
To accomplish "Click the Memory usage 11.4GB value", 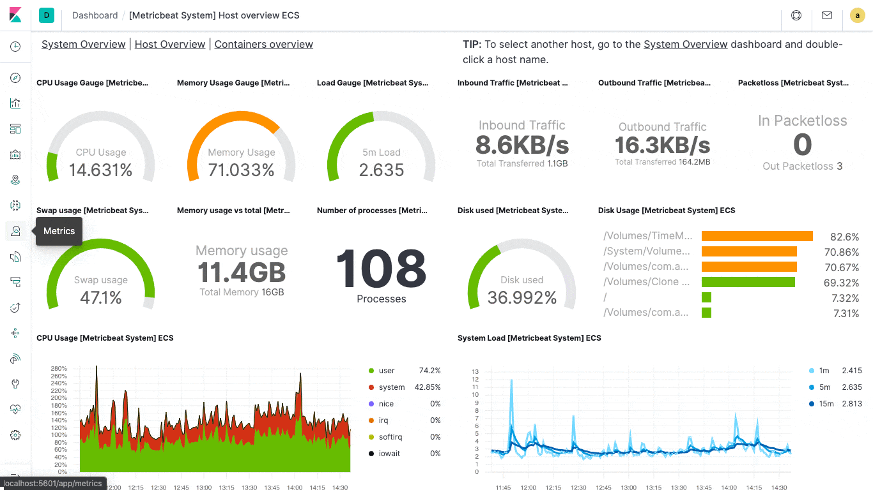I will point(242,273).
